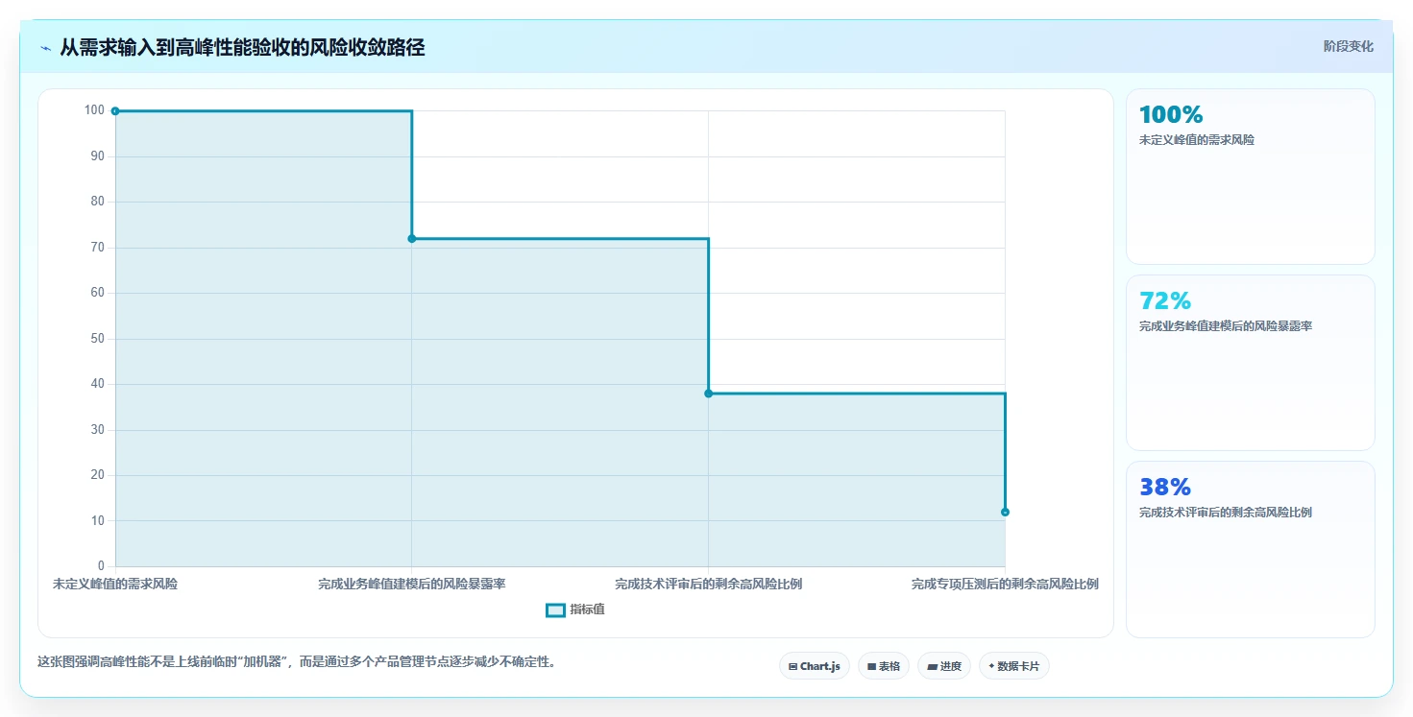
Task: Click the y-axis tick label 10
Action: coord(97,521)
